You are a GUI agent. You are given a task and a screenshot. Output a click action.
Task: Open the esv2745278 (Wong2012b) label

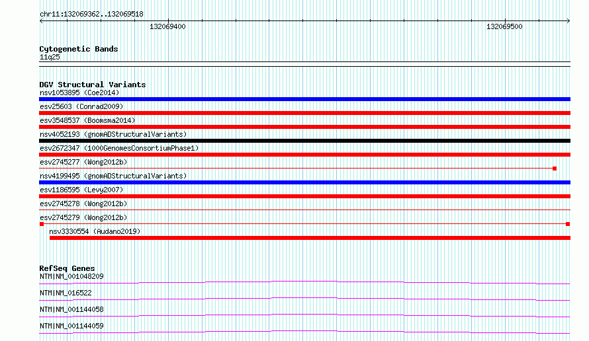[83, 204]
